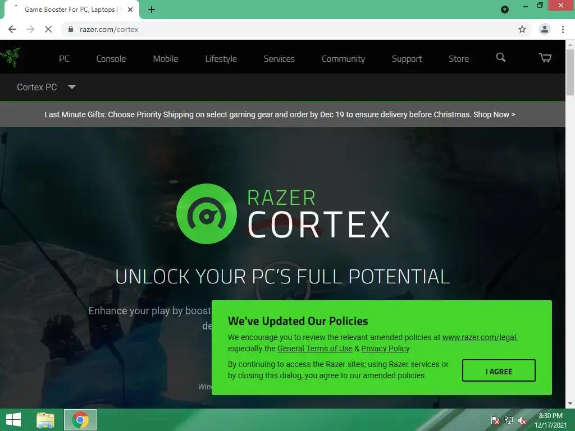The width and height of the screenshot is (575, 431).
Task: Open the Chrome three-dot menu
Action: point(563,29)
